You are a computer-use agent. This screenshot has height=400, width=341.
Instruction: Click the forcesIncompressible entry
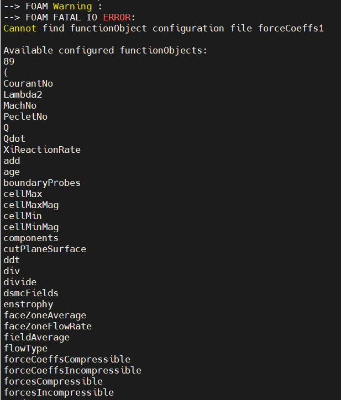click(59, 392)
